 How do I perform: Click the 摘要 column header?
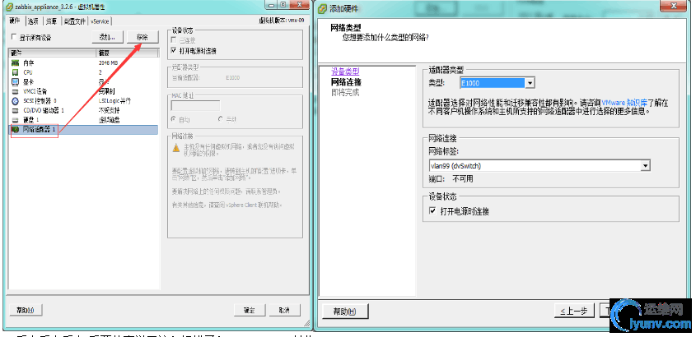point(128,53)
